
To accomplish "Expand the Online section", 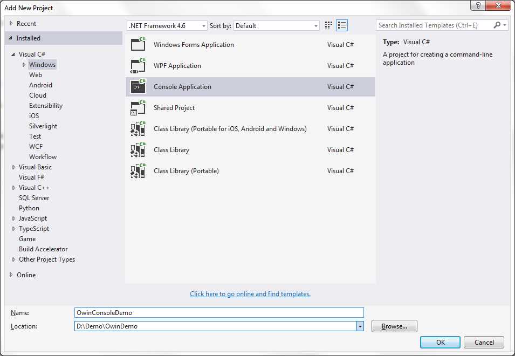I will 11,275.
